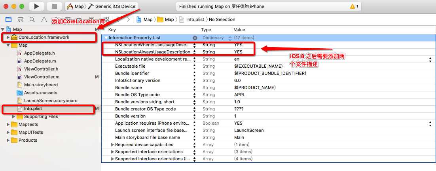Click the key stepper on the Bundle identifier row
The height and width of the screenshot is (171, 436).
(195, 73)
